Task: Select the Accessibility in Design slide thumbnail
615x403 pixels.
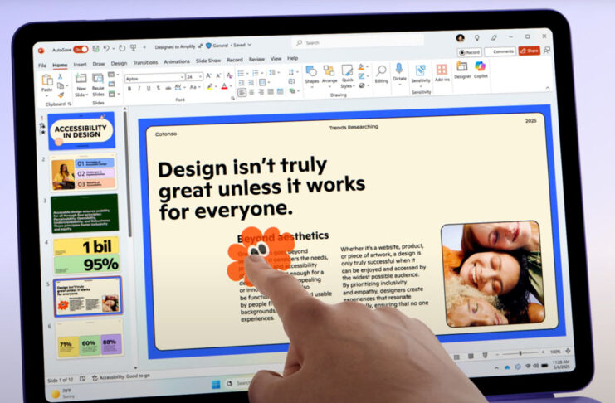Action: [81, 131]
